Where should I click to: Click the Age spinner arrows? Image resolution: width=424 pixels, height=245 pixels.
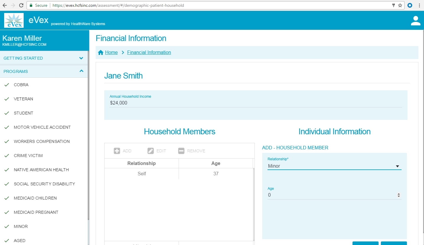[399, 195]
